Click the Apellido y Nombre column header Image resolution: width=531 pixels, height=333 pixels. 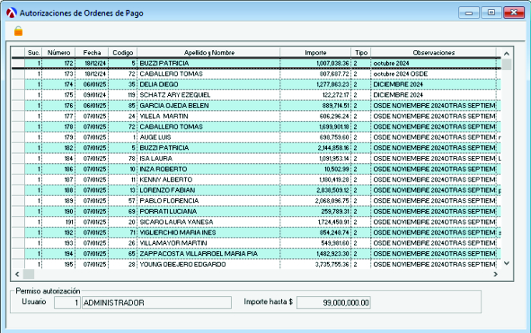pos(208,52)
